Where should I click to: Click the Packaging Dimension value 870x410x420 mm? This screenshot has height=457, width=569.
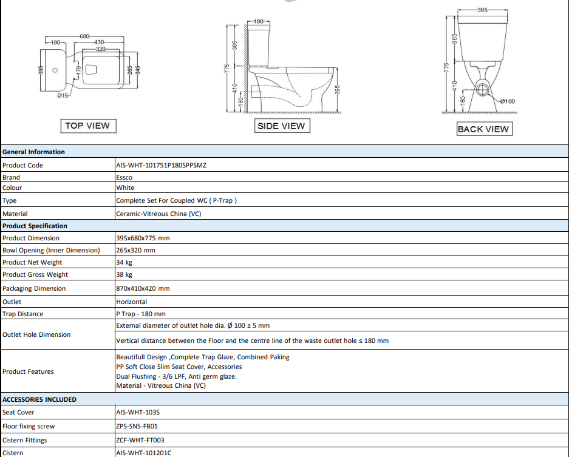143,288
